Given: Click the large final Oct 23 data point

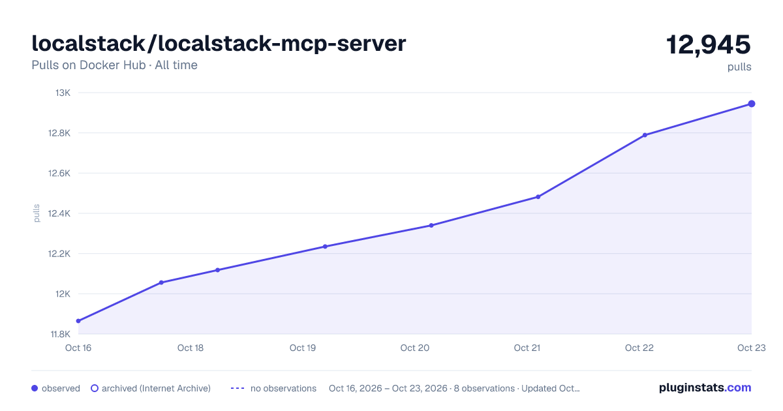Looking at the screenshot, I should click(x=752, y=104).
